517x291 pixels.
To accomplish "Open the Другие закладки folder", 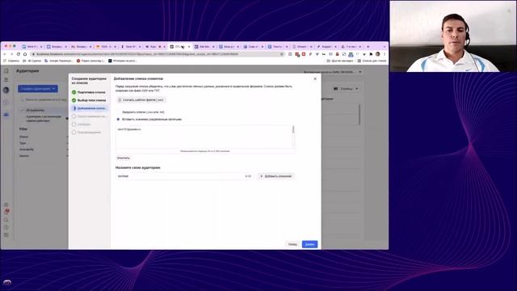I will (339, 61).
